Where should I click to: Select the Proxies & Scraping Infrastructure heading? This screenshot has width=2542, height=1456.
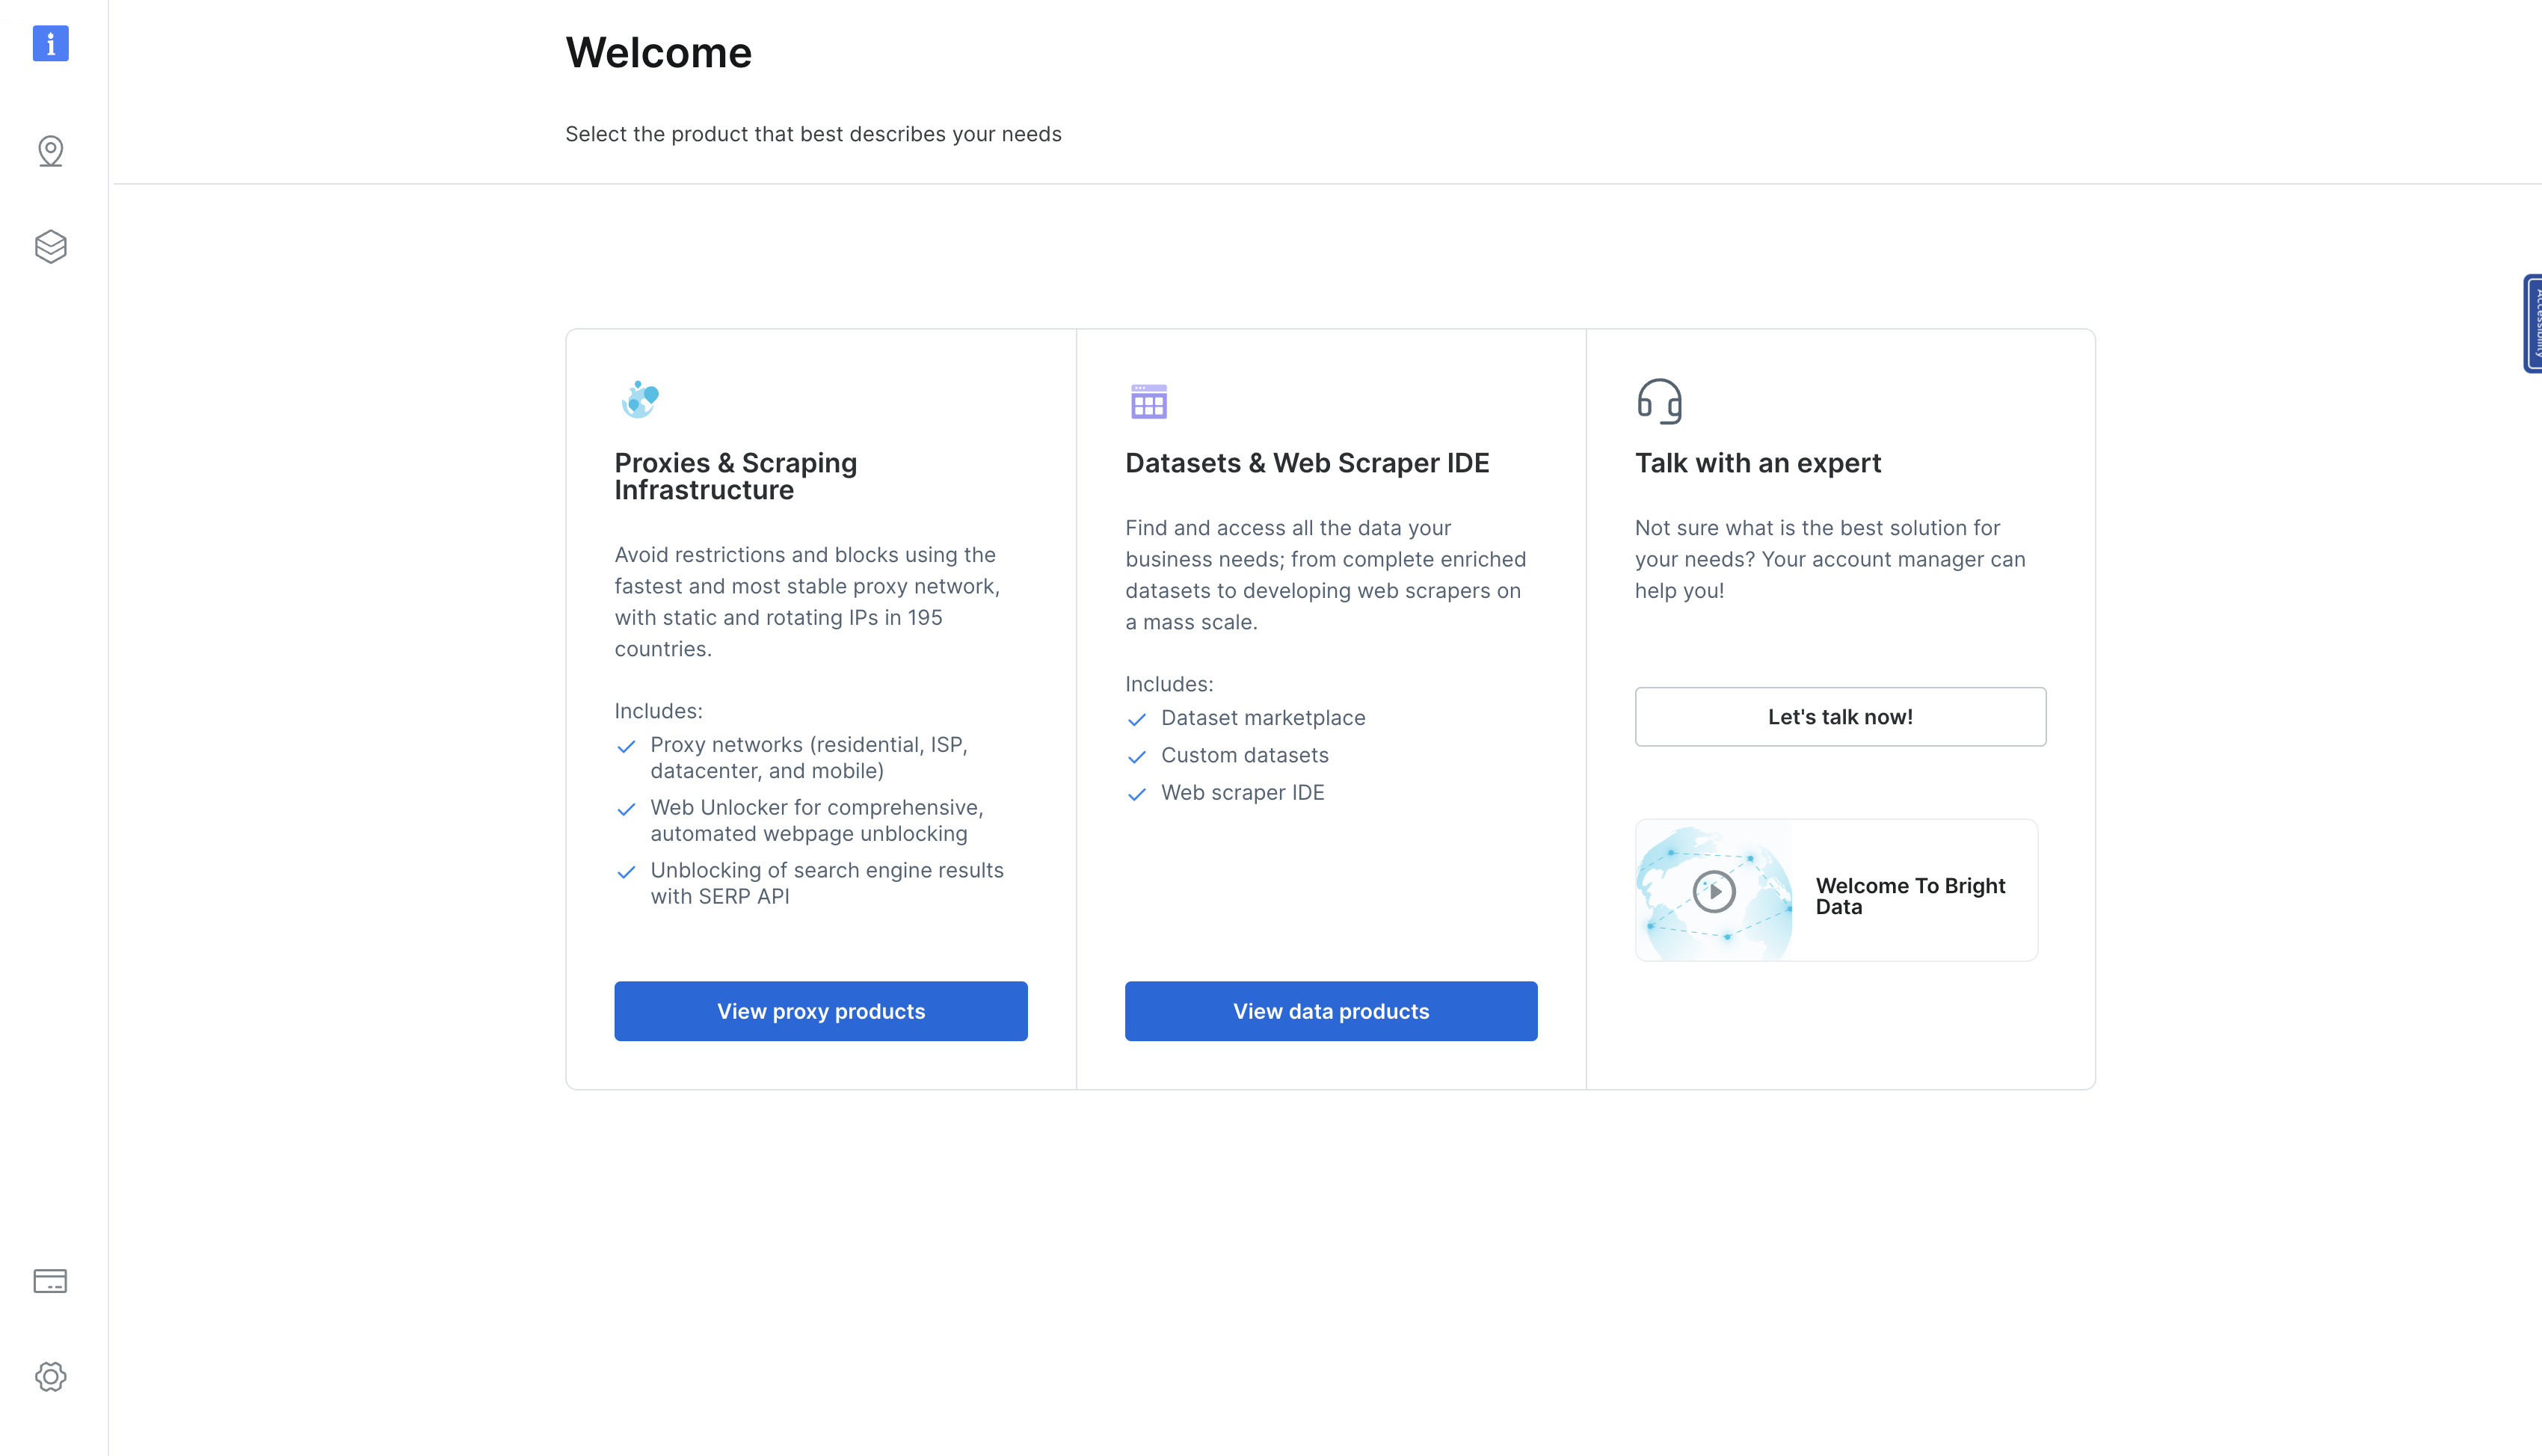(736, 476)
